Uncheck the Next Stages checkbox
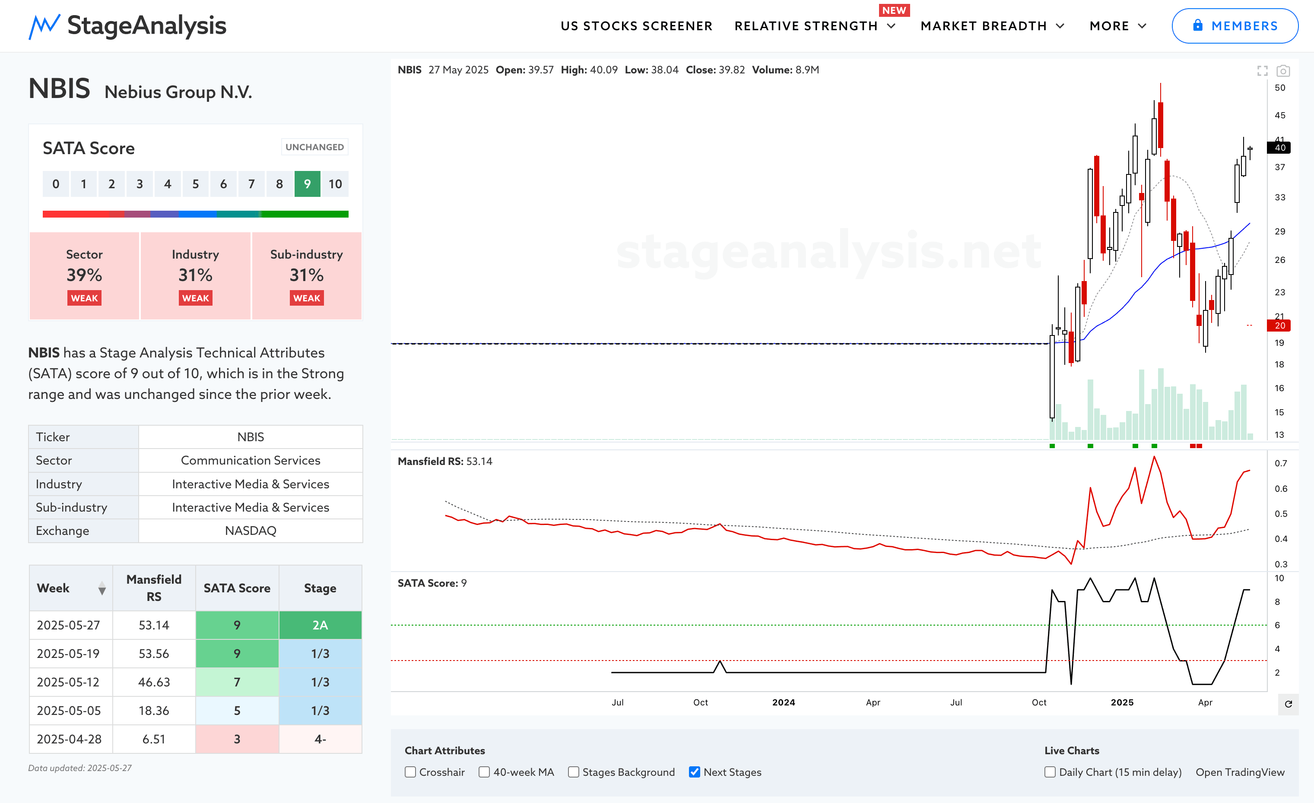This screenshot has height=803, width=1314. click(x=694, y=772)
